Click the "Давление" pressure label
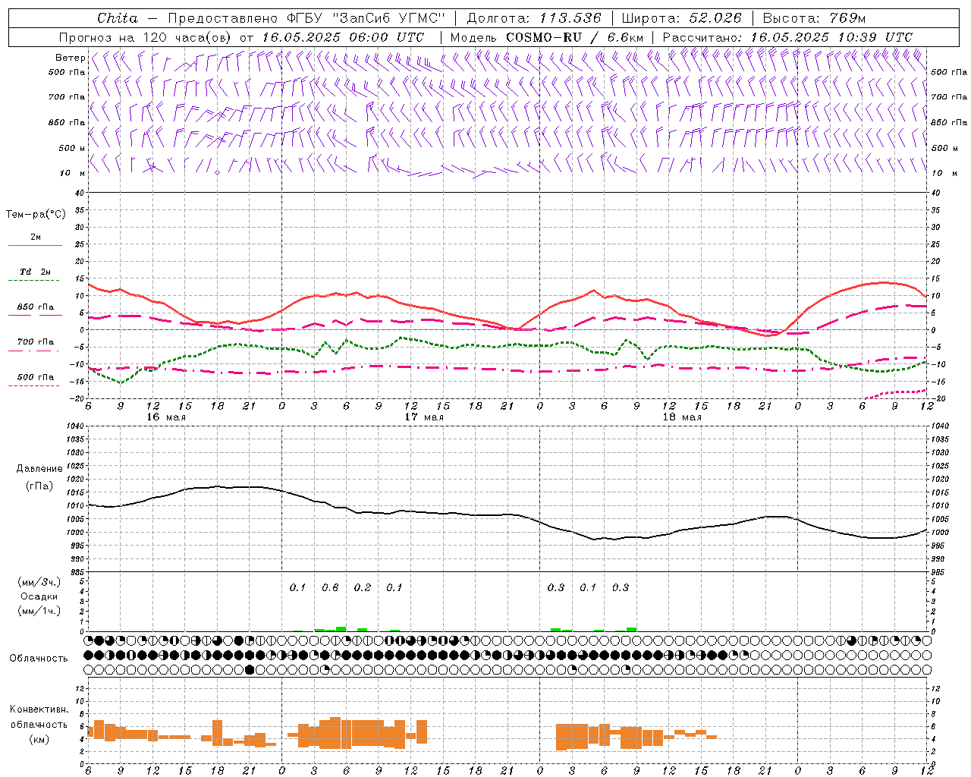The width and height of the screenshot is (971, 777). 39,469
